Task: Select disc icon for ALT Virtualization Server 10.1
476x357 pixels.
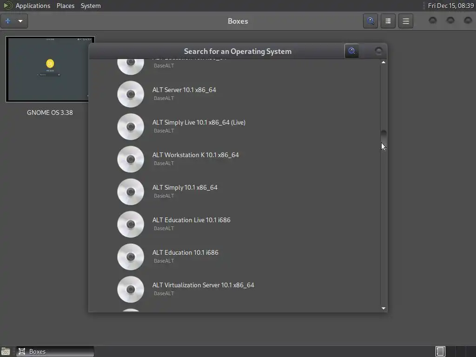Action: click(x=131, y=289)
